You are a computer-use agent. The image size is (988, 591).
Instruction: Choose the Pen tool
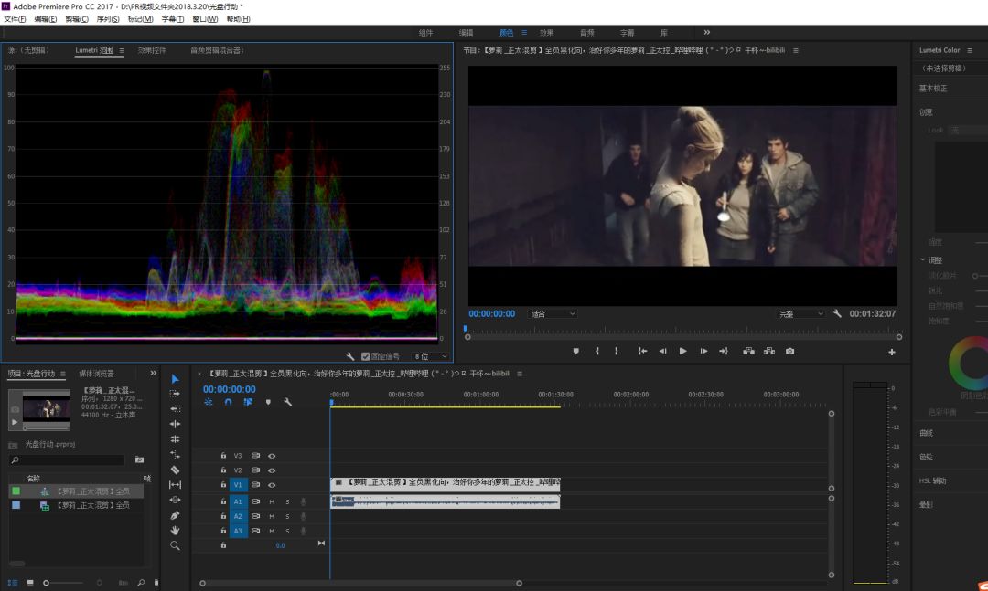pos(175,515)
